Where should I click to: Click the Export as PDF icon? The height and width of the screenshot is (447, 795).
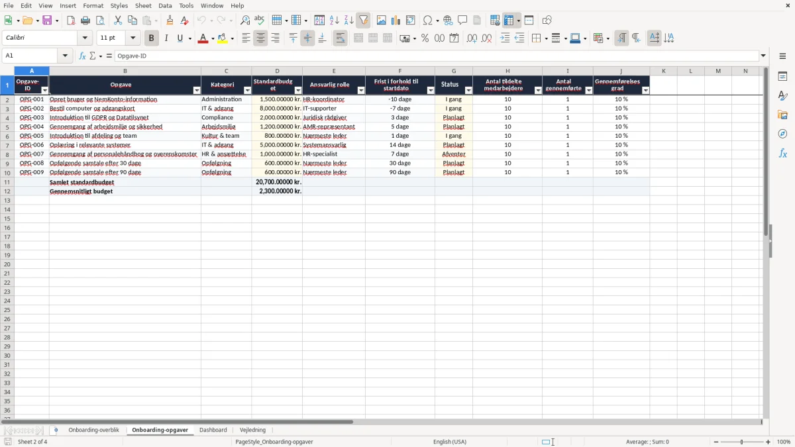pyautogui.click(x=71, y=21)
